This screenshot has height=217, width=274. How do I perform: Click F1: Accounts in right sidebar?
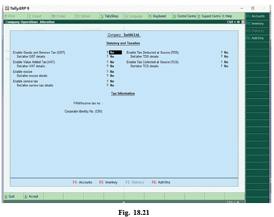coord(257,16)
